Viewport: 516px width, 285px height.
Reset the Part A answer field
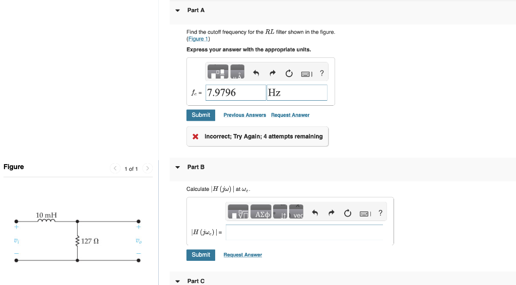coord(289,74)
